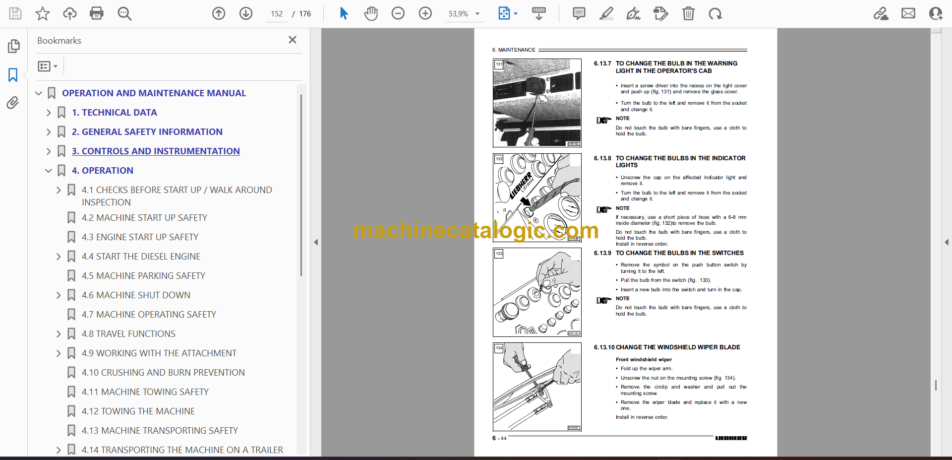Toggle the bookmarks panel icon
The height and width of the screenshot is (460, 952).
click(x=13, y=75)
